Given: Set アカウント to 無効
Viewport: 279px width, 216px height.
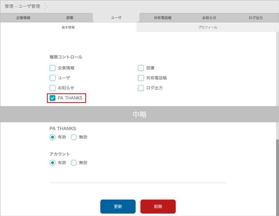Looking at the screenshot, I should [x=74, y=163].
